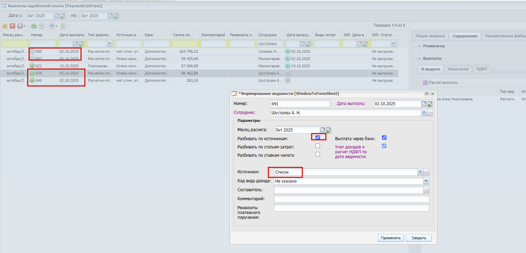
Task: Open ellipsis lookup for 'Сотрудник' field
Action: point(430,113)
